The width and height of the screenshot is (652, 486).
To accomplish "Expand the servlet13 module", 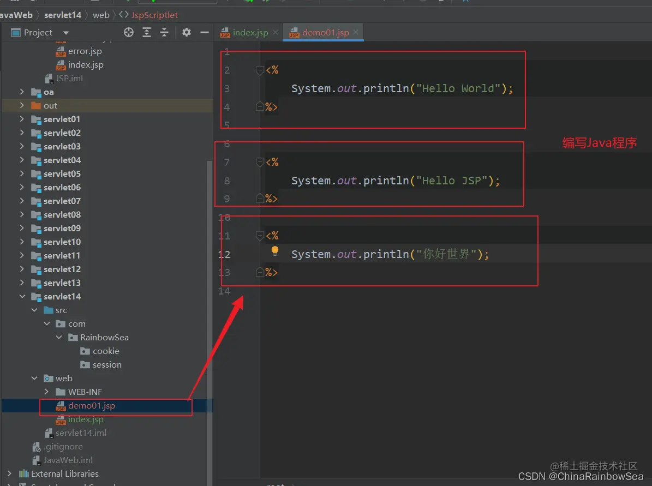I will [x=22, y=283].
